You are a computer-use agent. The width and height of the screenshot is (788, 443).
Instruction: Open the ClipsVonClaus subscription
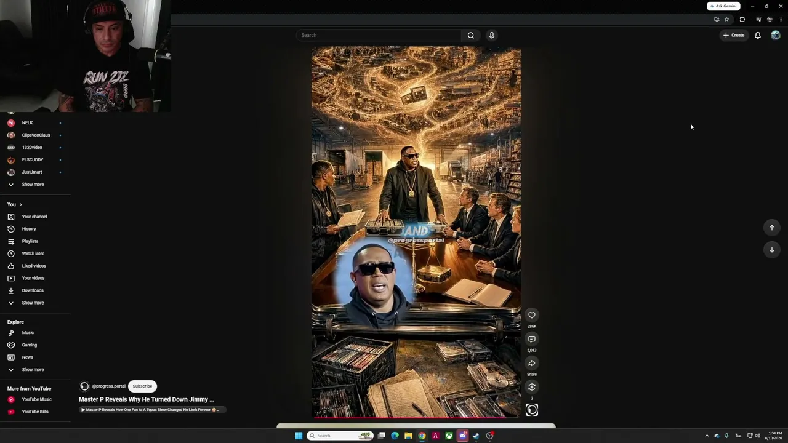34,135
